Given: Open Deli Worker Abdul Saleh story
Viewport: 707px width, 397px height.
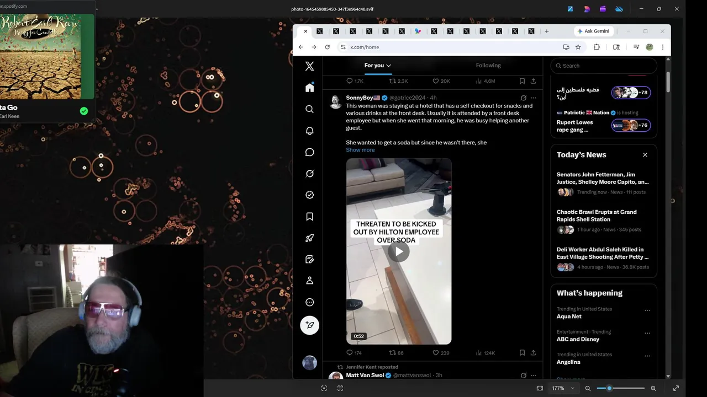Looking at the screenshot, I should [x=603, y=253].
